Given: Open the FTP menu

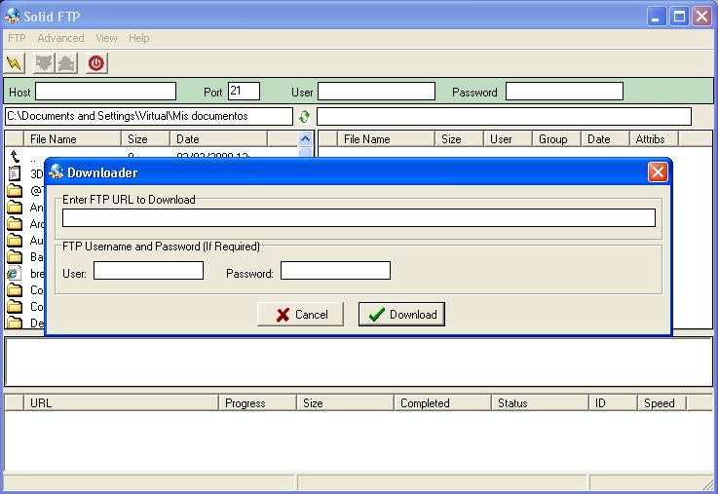Looking at the screenshot, I should pyautogui.click(x=17, y=38).
